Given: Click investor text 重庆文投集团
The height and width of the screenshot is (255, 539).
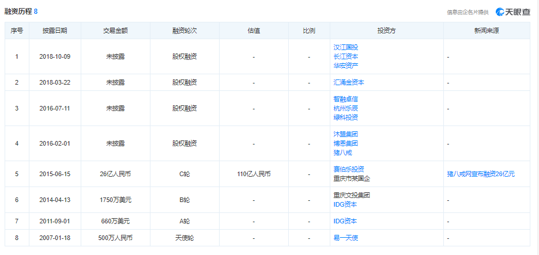Looking at the screenshot, I should tap(352, 195).
